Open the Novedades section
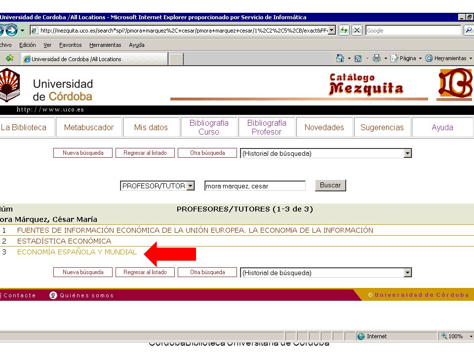Image resolution: width=474 pixels, height=355 pixels. [324, 127]
